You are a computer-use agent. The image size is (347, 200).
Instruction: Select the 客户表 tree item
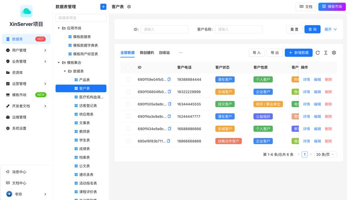coord(81,88)
